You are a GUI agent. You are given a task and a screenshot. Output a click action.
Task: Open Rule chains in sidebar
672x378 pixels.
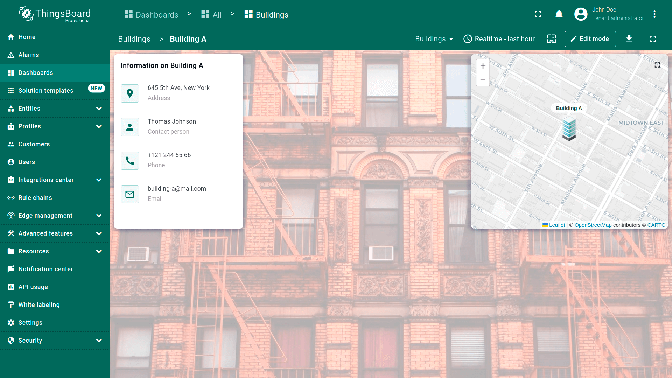[x=35, y=198]
